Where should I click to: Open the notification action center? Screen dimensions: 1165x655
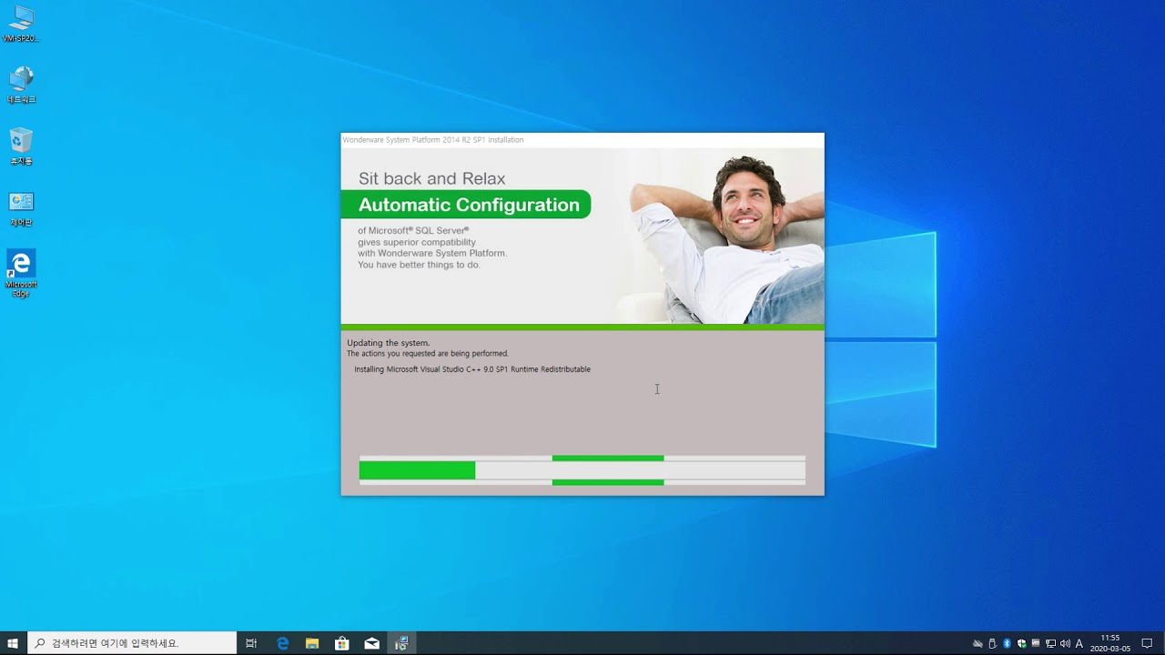tap(1147, 643)
